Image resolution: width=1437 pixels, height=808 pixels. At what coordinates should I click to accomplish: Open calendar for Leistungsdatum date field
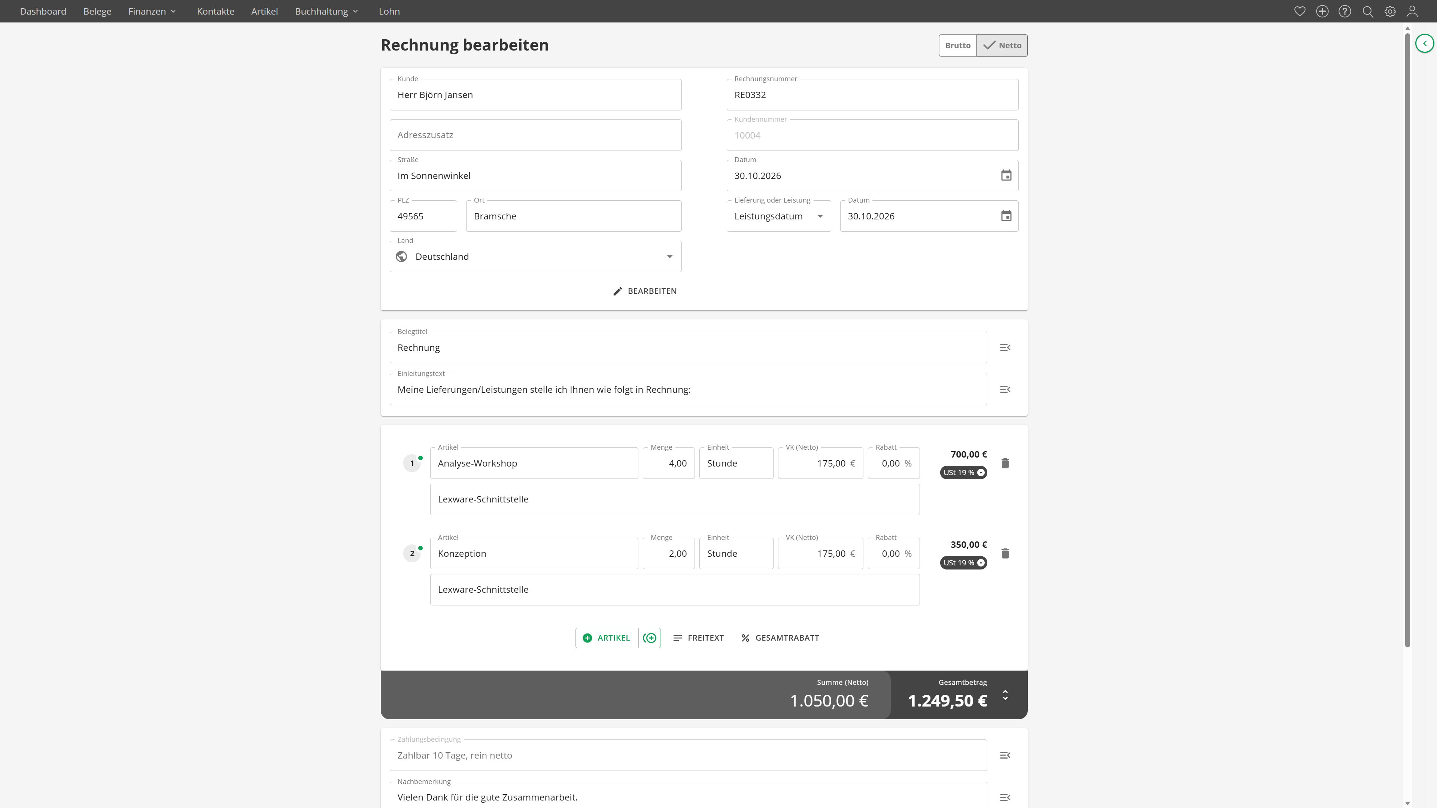tap(1006, 216)
